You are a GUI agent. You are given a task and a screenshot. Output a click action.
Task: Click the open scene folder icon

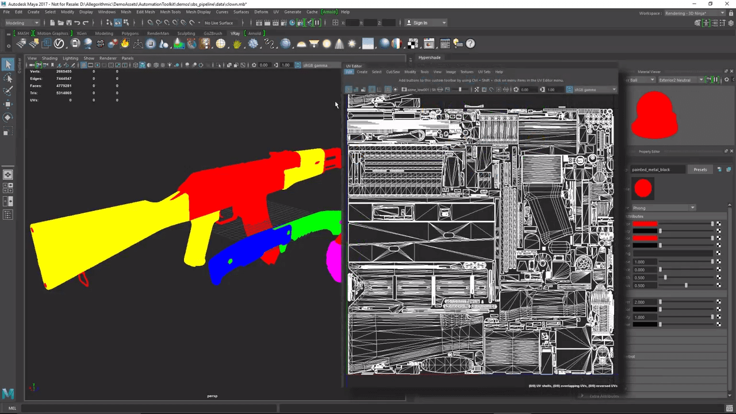[x=60, y=23]
